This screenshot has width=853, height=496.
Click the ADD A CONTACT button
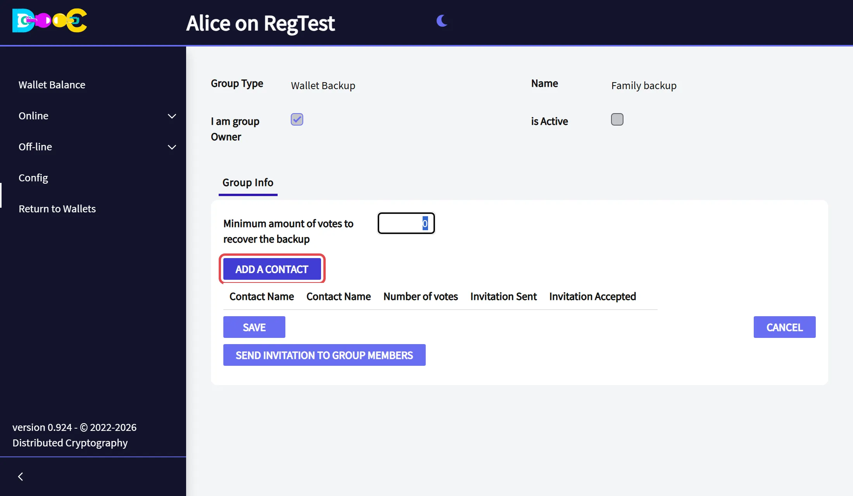point(272,269)
